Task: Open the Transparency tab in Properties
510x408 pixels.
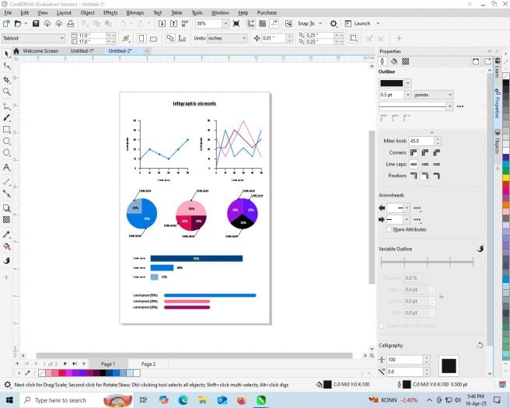Action: tap(405, 61)
